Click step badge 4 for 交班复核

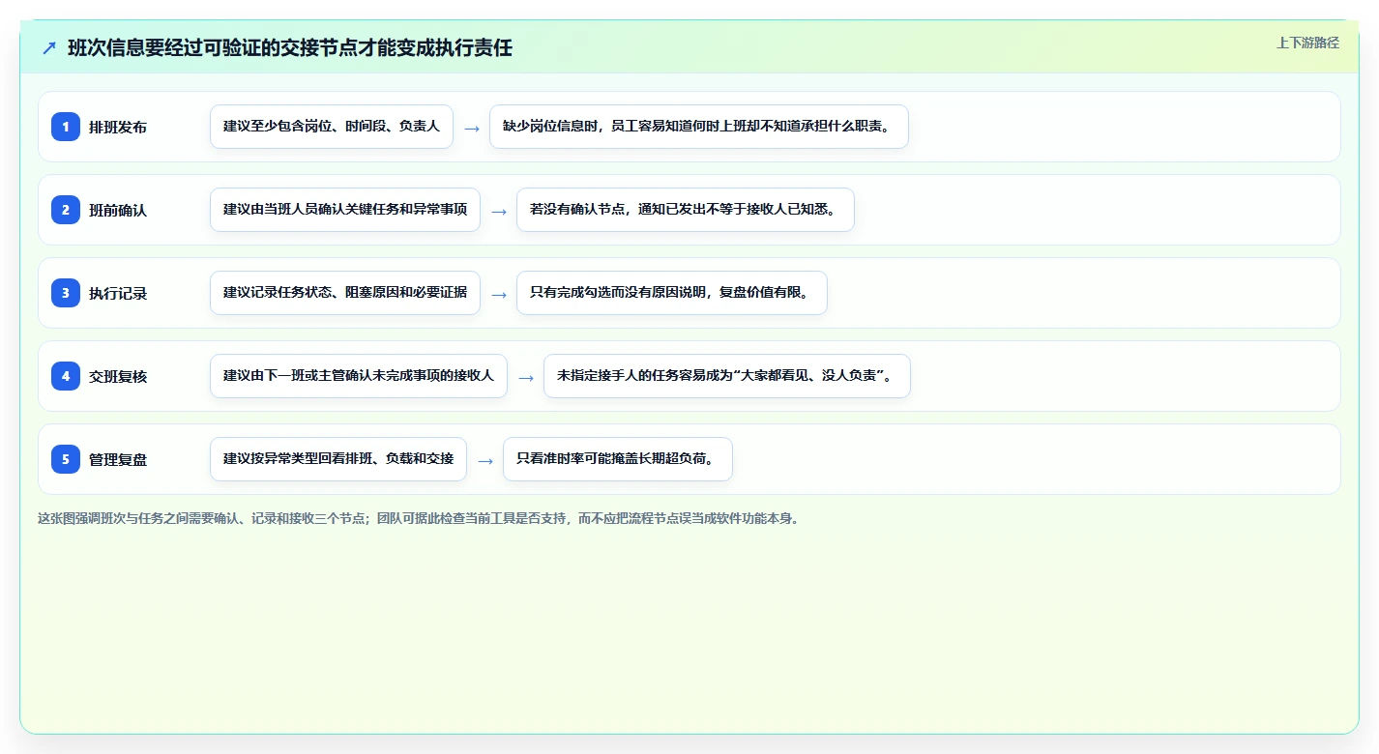[x=66, y=376]
